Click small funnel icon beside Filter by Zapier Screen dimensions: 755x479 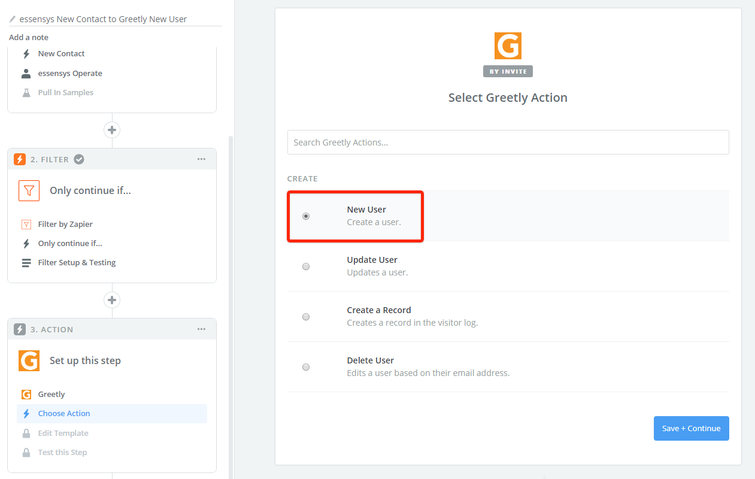[26, 225]
